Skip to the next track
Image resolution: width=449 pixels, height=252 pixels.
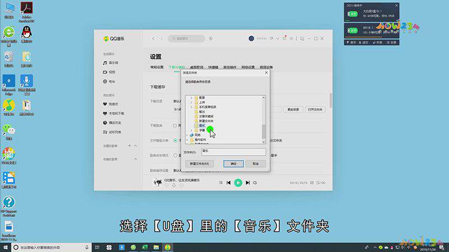[x=248, y=183]
